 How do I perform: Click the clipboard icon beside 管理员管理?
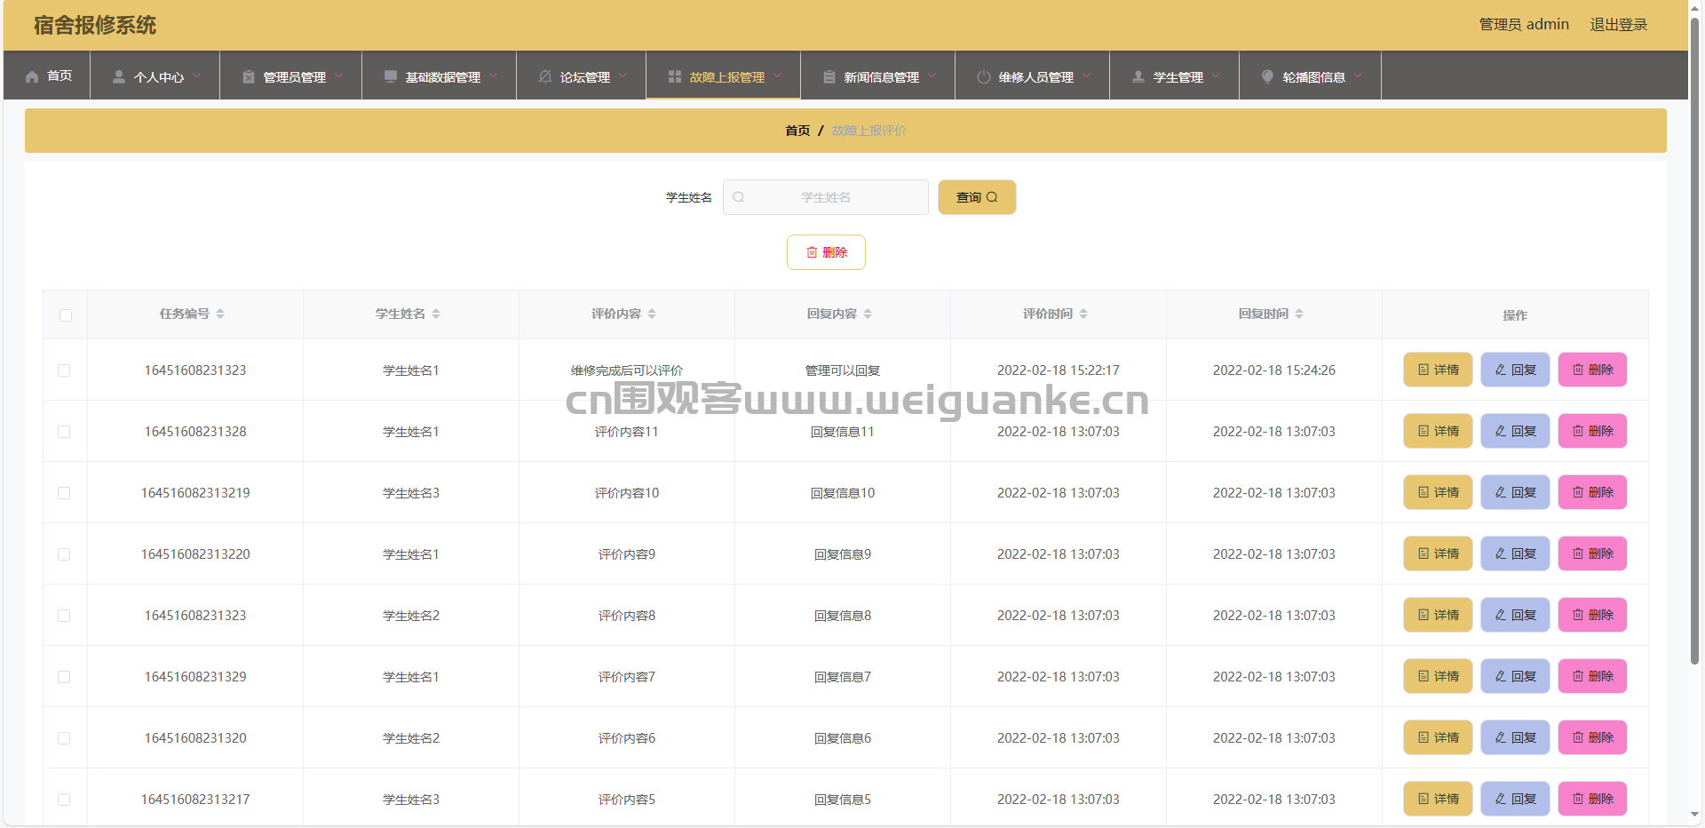click(249, 76)
